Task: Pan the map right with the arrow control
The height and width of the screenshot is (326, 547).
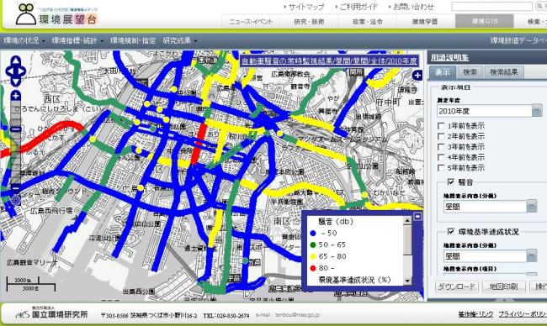Action: coord(22,71)
